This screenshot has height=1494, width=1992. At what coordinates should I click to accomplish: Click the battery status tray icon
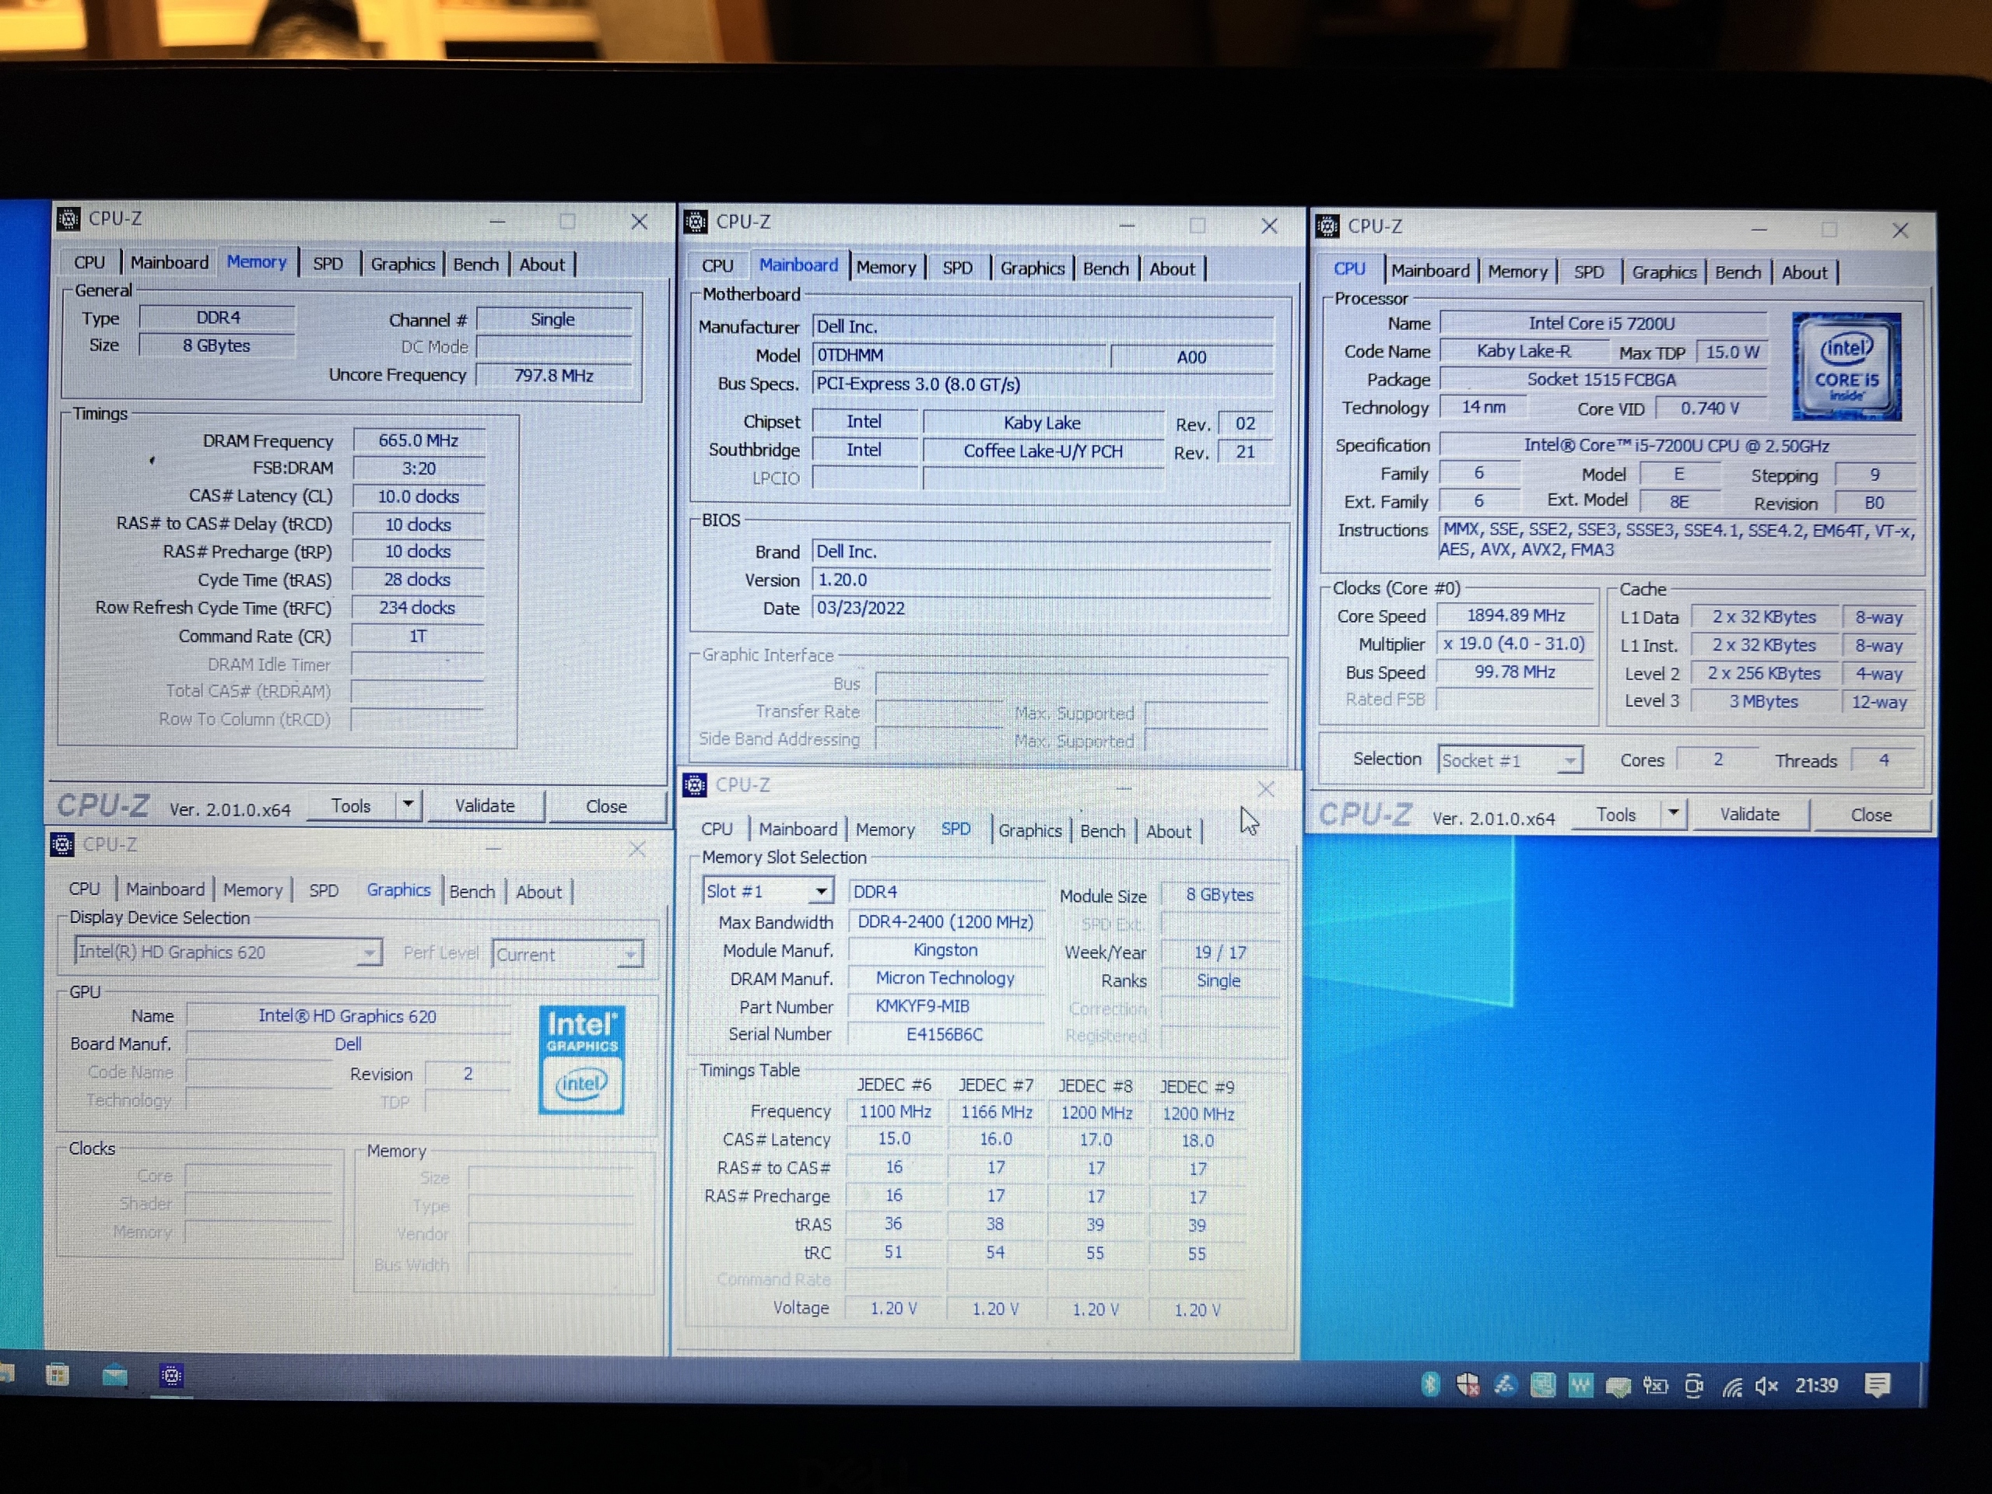point(1656,1386)
